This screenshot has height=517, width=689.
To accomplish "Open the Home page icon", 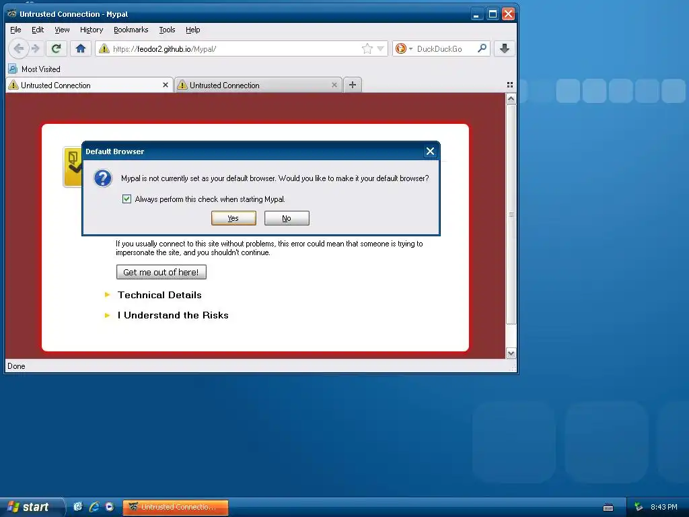I will click(x=81, y=48).
